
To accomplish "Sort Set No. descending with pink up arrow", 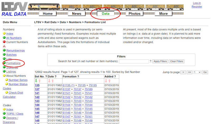I will (40, 81).
